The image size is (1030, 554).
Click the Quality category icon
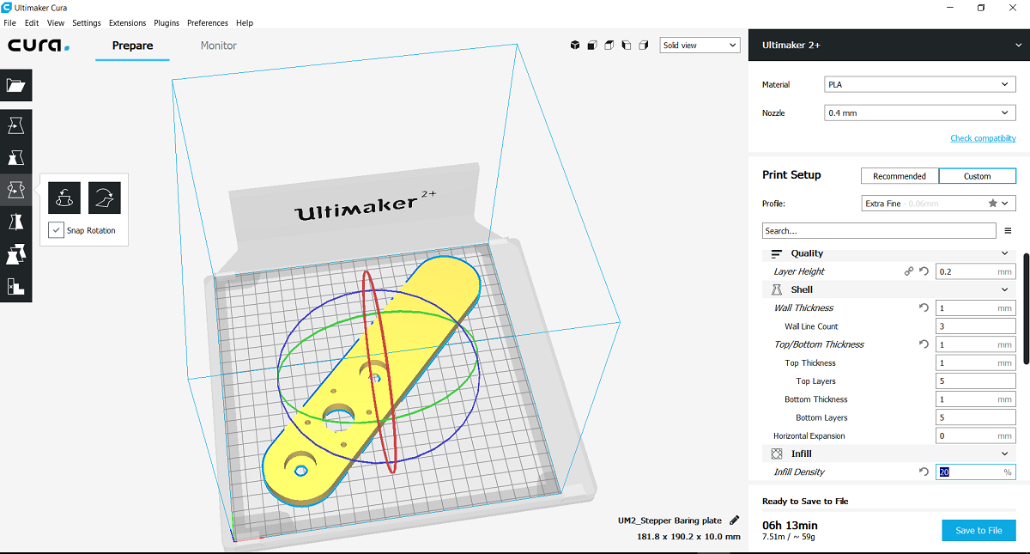777,253
